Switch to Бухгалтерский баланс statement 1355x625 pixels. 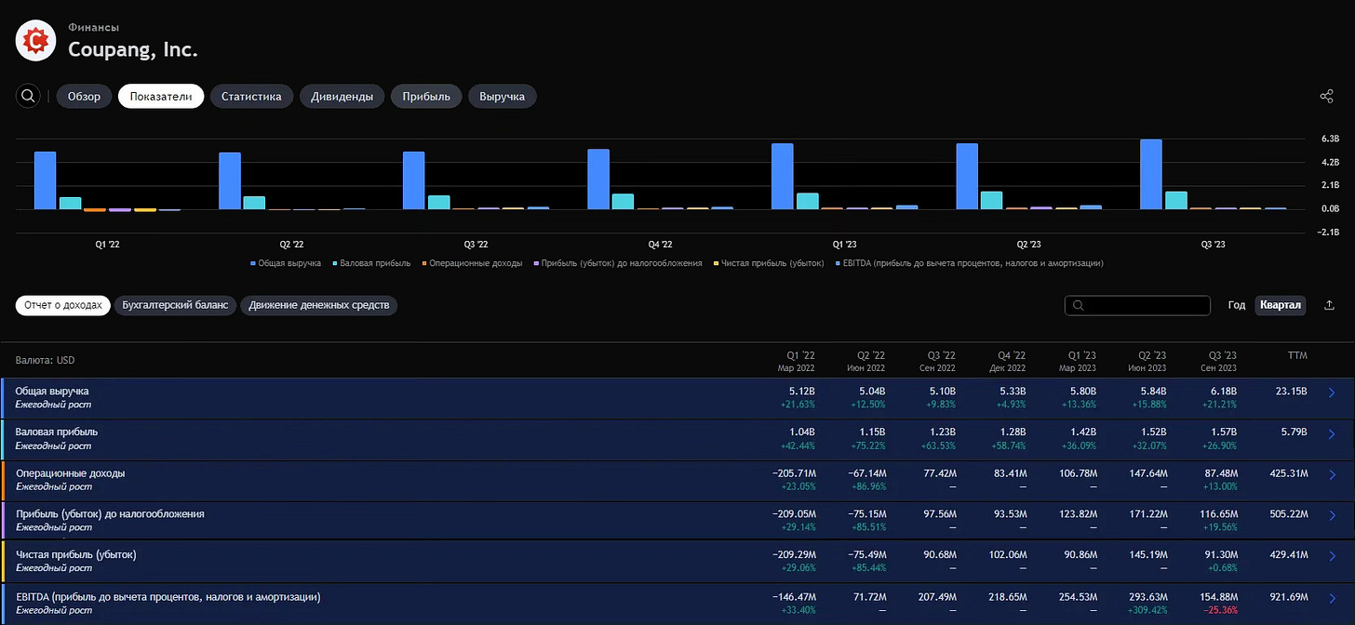[175, 305]
